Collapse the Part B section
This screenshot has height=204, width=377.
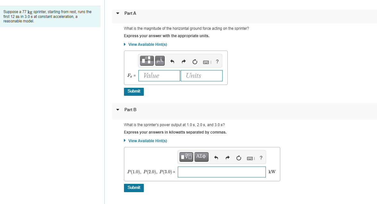pos(118,110)
